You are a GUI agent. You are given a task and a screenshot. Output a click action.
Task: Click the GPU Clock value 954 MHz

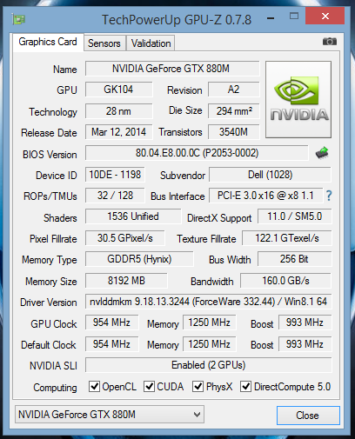click(x=111, y=323)
